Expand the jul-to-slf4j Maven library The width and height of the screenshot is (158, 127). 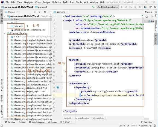click(x=8, y=88)
